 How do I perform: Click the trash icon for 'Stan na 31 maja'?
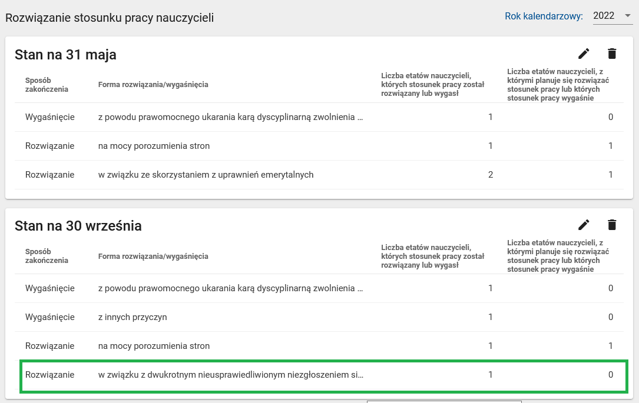point(612,54)
